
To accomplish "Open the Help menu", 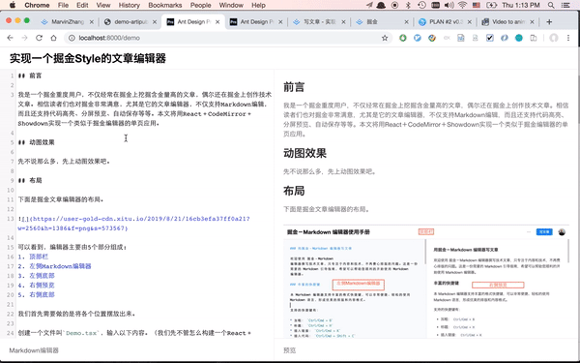I will (x=258, y=5).
